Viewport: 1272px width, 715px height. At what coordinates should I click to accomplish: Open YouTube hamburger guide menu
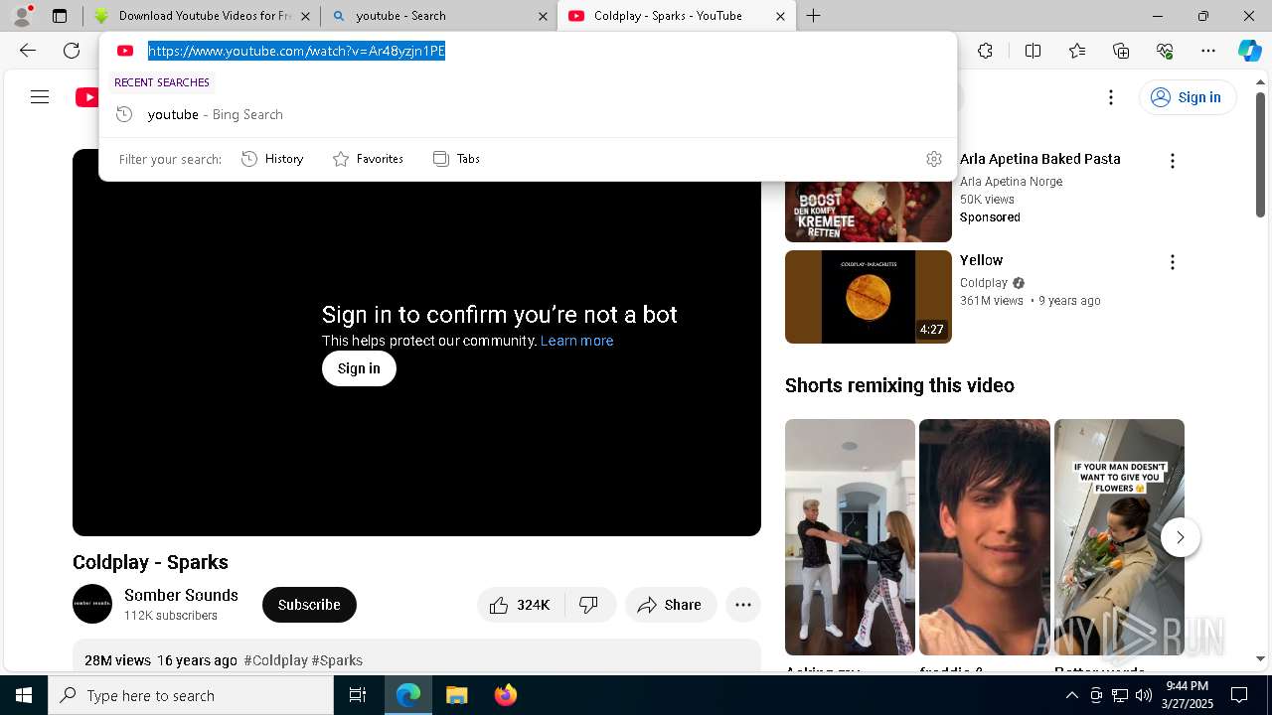[x=40, y=97]
